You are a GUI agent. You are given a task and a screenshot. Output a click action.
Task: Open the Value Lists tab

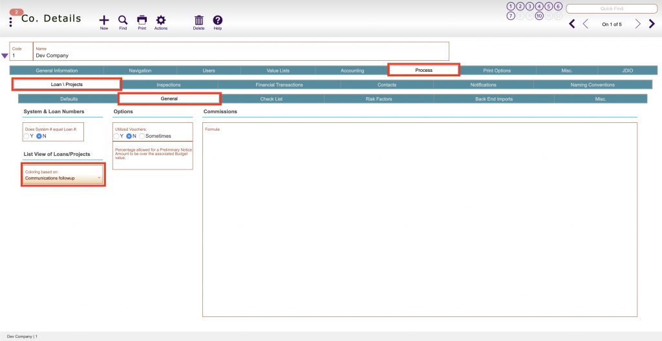278,71
